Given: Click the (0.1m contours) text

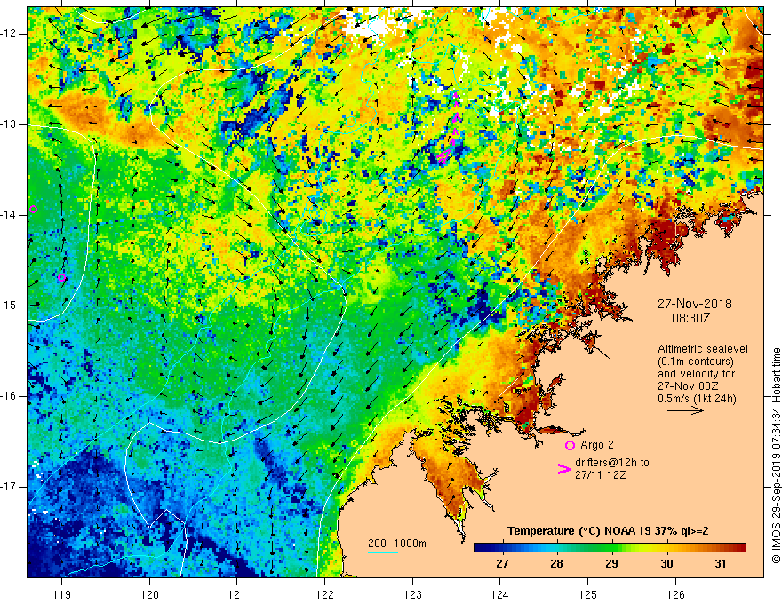Looking at the screenshot, I should [696, 362].
